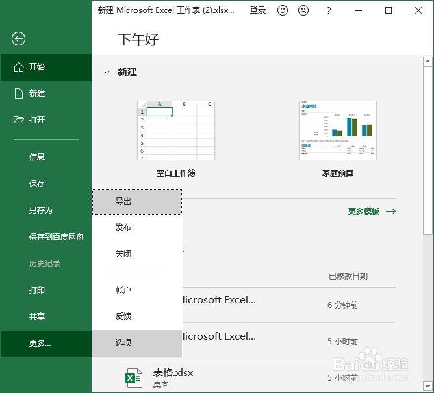Image resolution: width=434 pixels, height=393 pixels.
Task: Click the home icon beside 开始
Action: click(19, 67)
